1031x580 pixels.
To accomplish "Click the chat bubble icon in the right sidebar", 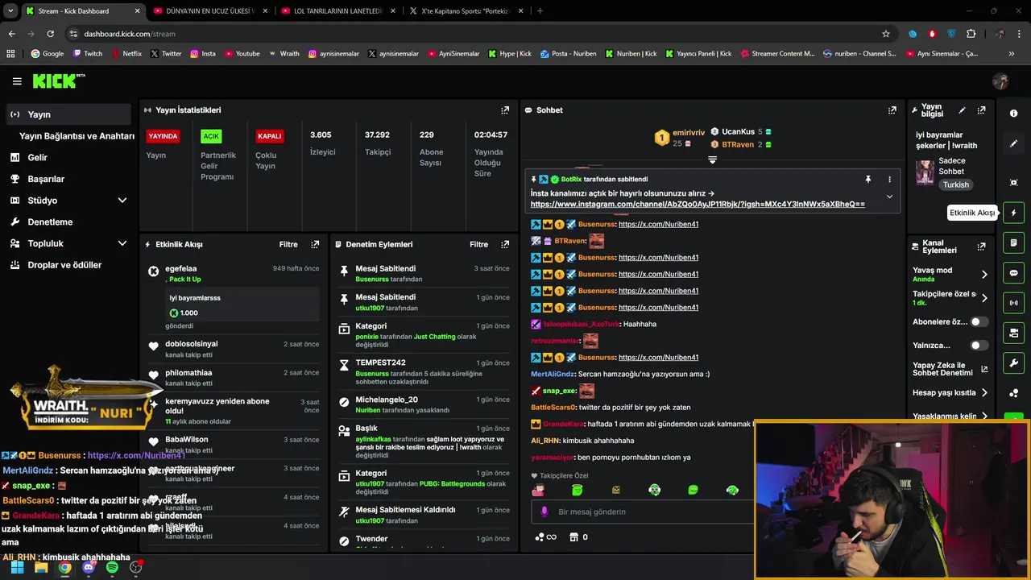I will tap(1013, 273).
